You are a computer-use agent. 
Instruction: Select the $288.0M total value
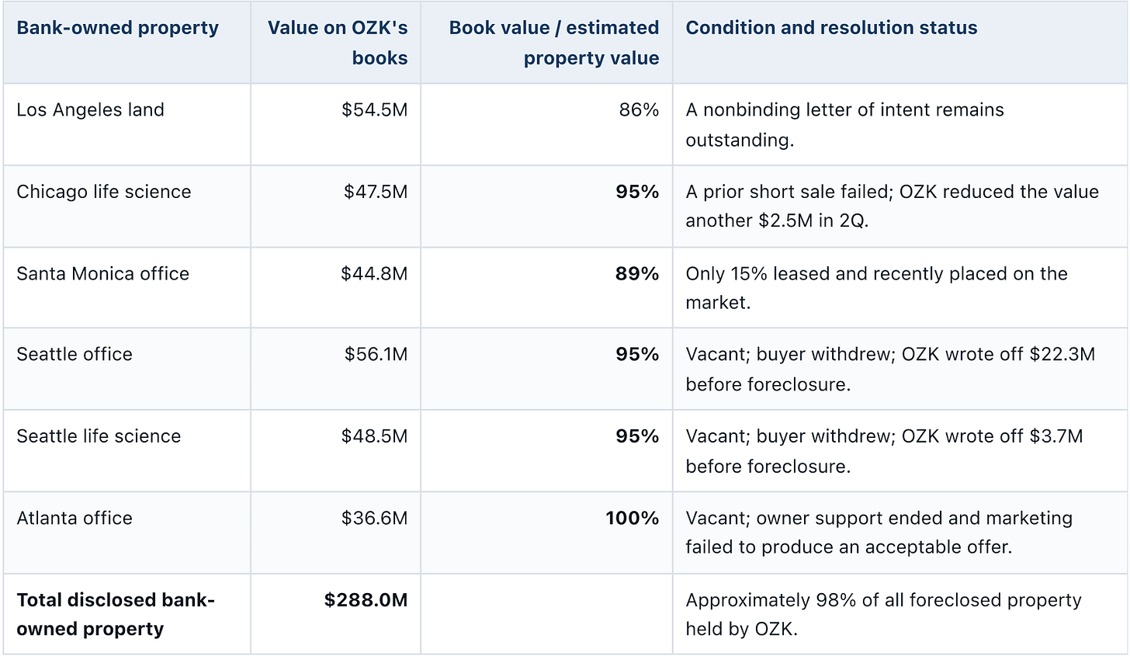coord(366,600)
